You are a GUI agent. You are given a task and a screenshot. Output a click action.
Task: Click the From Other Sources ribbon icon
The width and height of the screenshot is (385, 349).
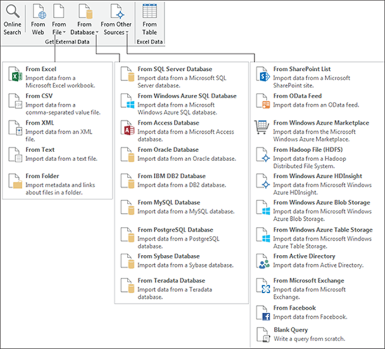(x=117, y=12)
